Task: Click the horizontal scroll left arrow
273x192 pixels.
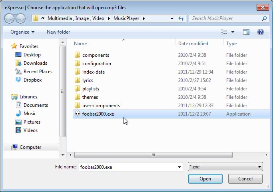Action: [x=70, y=155]
